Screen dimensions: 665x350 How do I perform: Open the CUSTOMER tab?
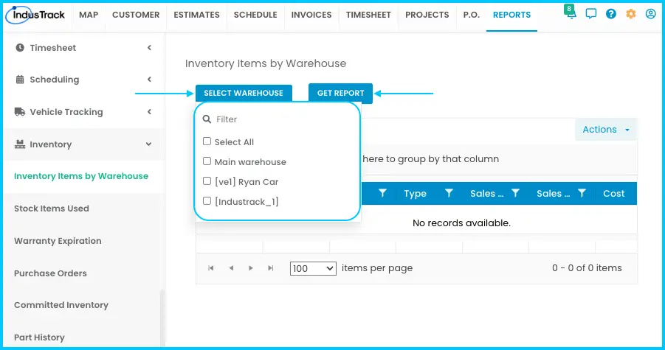pos(136,15)
